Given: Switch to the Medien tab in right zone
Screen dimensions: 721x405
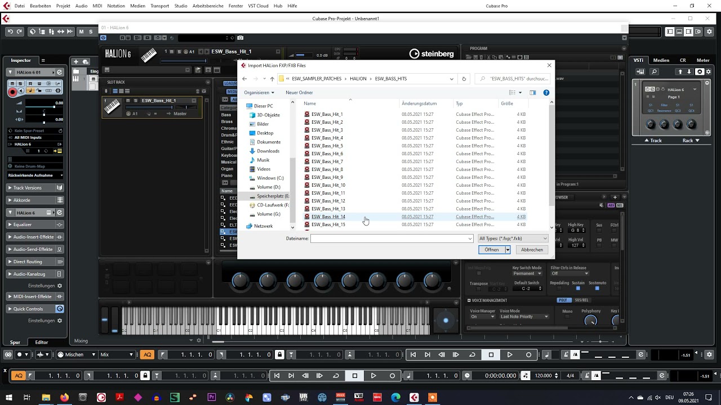Looking at the screenshot, I should click(x=661, y=60).
